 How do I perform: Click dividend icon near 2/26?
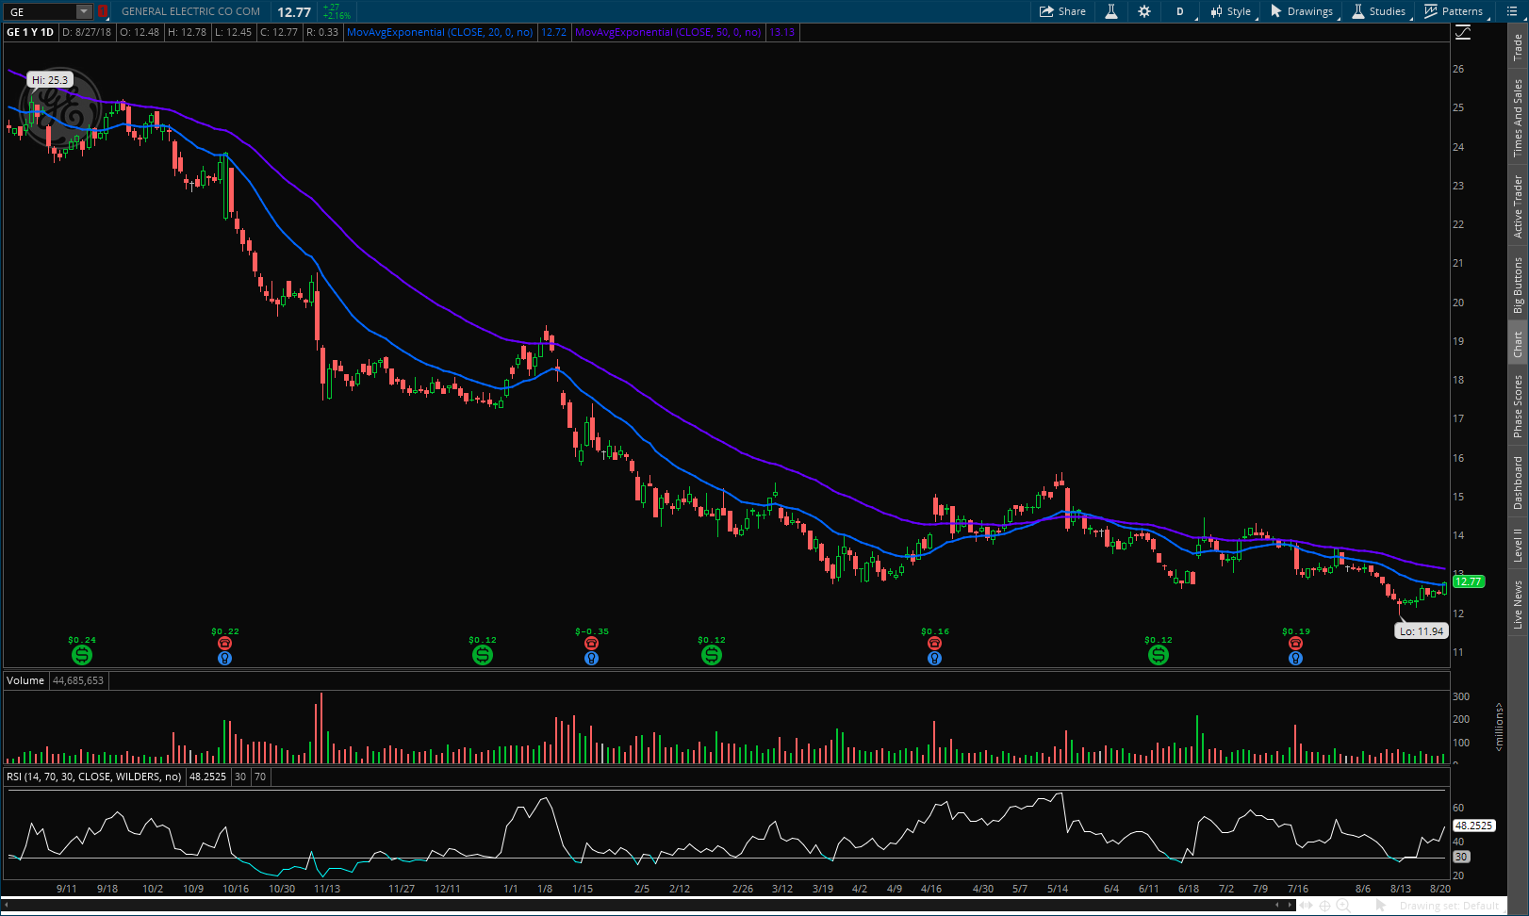[712, 654]
